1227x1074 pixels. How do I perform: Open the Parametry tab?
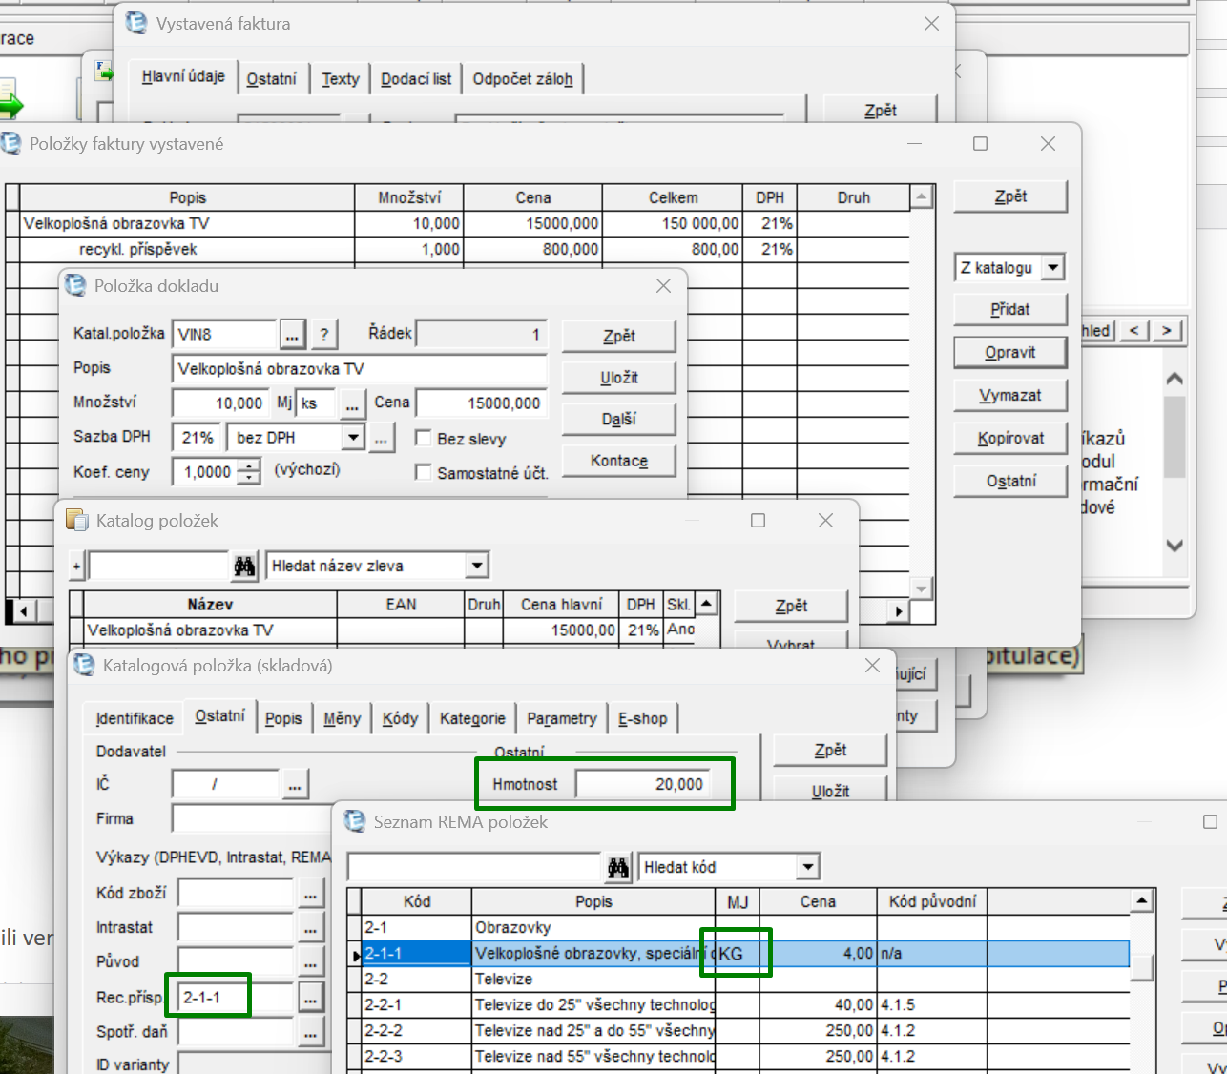(561, 718)
